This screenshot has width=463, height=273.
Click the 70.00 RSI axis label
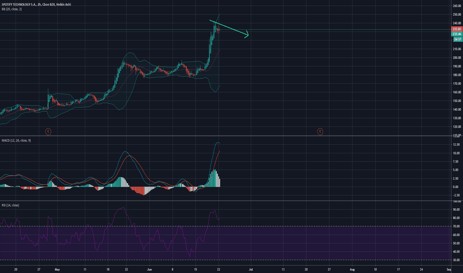[x=457, y=226]
